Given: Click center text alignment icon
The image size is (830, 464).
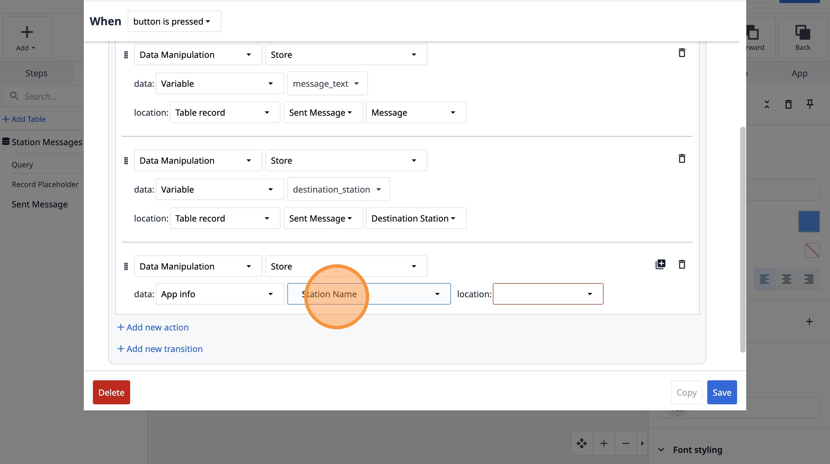Looking at the screenshot, I should coord(787,279).
